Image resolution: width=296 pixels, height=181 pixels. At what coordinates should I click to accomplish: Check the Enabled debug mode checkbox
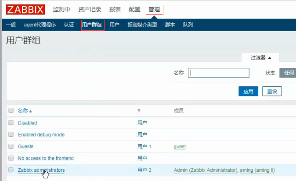pyautogui.click(x=11, y=135)
